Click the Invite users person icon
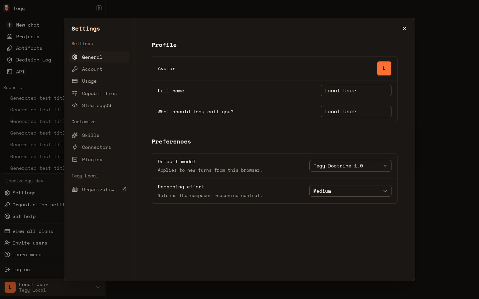Screen dimensions: 479x299 pos(7,243)
